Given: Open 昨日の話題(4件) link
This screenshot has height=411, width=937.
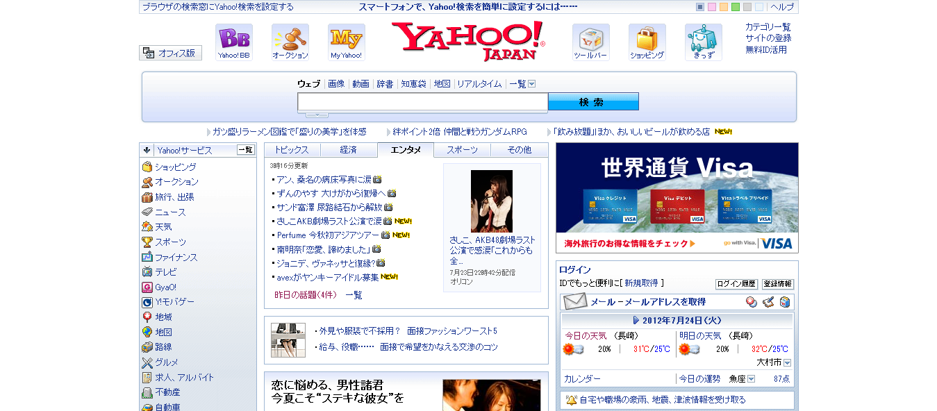Looking at the screenshot, I should click(306, 295).
